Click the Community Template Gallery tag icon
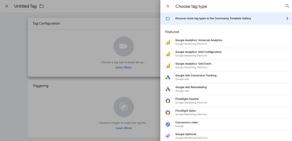 point(168,19)
